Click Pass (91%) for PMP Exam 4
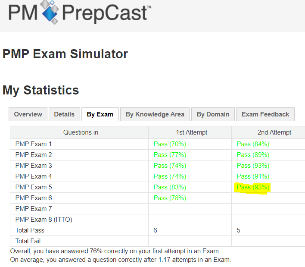This screenshot has height=267, width=305. (x=253, y=176)
